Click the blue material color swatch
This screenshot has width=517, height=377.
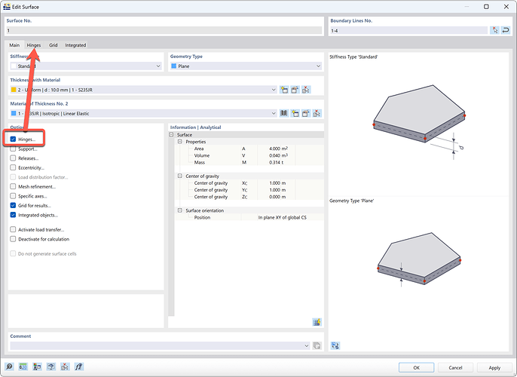click(14, 113)
